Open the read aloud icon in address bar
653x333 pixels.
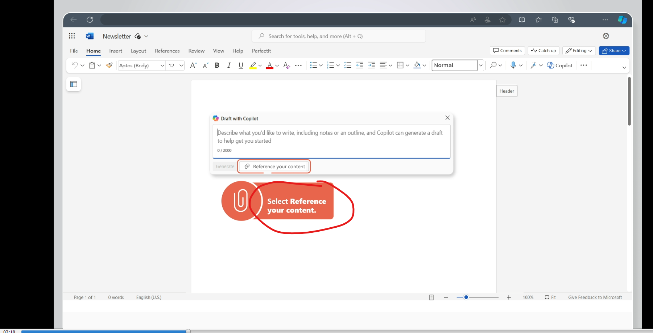point(473,20)
